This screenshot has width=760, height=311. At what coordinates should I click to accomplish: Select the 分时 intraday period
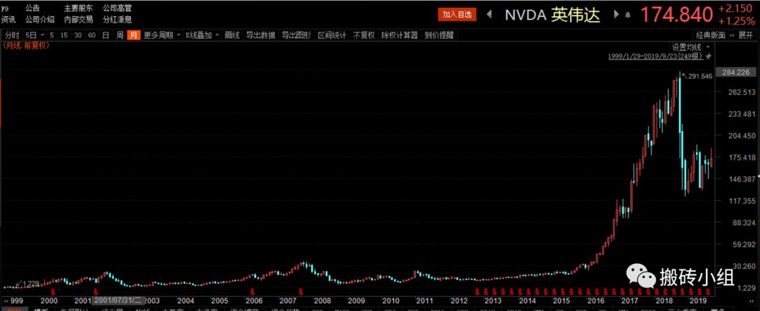tap(12, 35)
